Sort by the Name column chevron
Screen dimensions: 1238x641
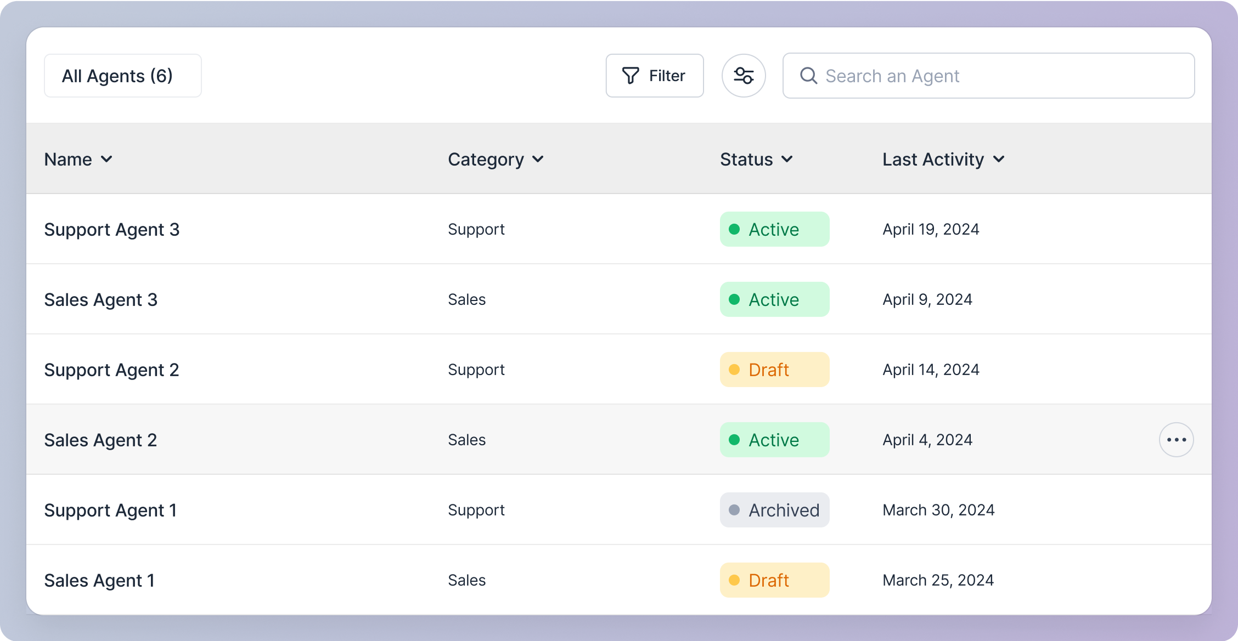coord(106,159)
